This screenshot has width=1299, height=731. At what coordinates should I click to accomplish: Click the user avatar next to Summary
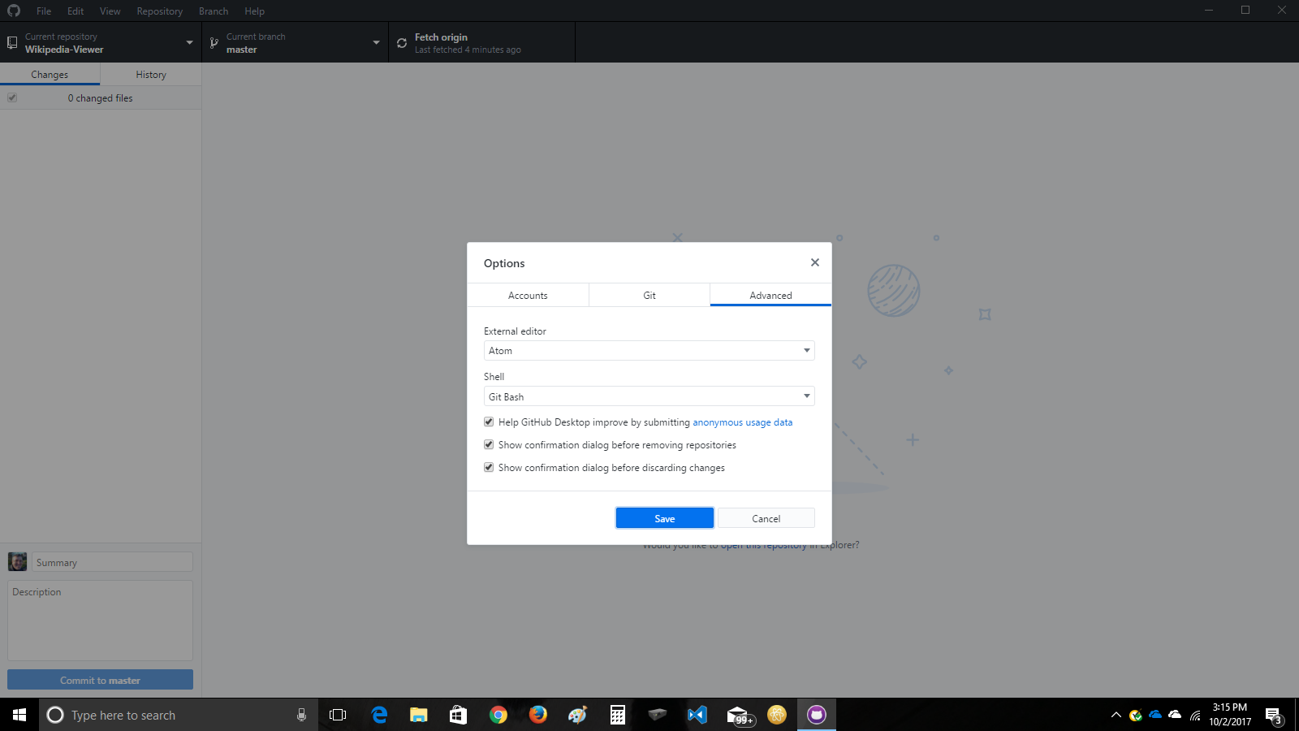pyautogui.click(x=17, y=562)
